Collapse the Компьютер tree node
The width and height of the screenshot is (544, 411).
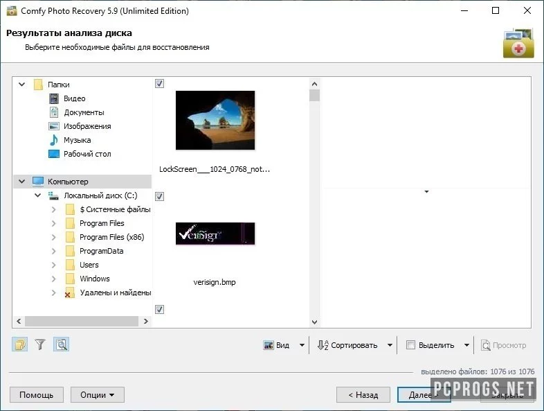pos(22,182)
